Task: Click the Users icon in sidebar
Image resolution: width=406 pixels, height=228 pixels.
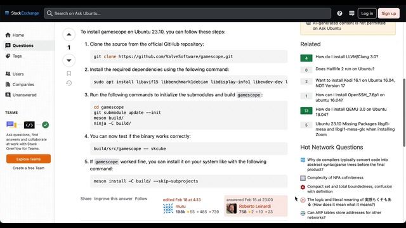Action: [8, 74]
